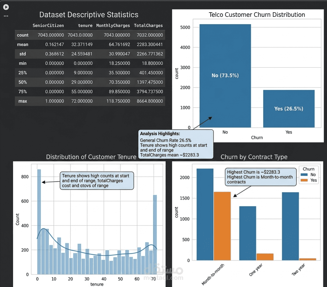Select the MonthlyCharges max value 118.750000
327x287 pixels.
pos(118,101)
